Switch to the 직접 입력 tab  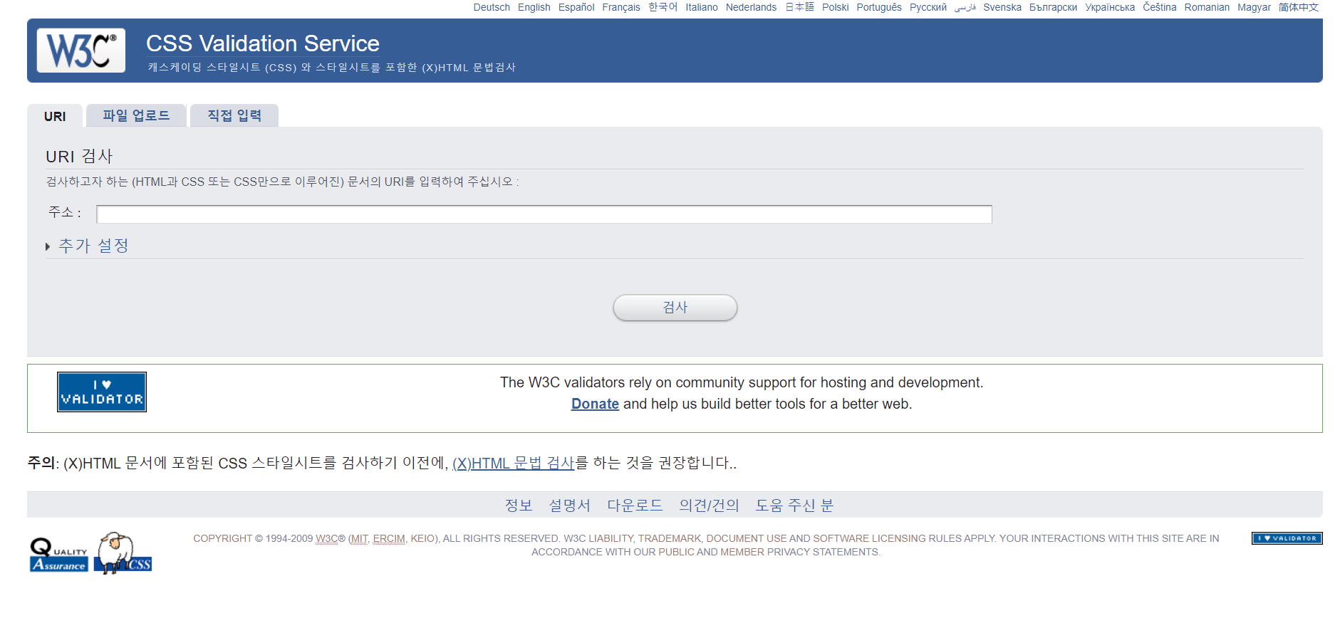234,115
